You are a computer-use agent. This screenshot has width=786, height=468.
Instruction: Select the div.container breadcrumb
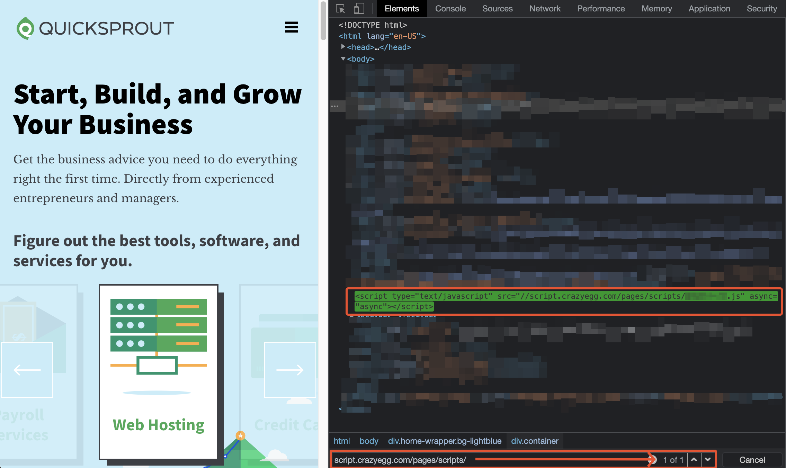pos(535,441)
